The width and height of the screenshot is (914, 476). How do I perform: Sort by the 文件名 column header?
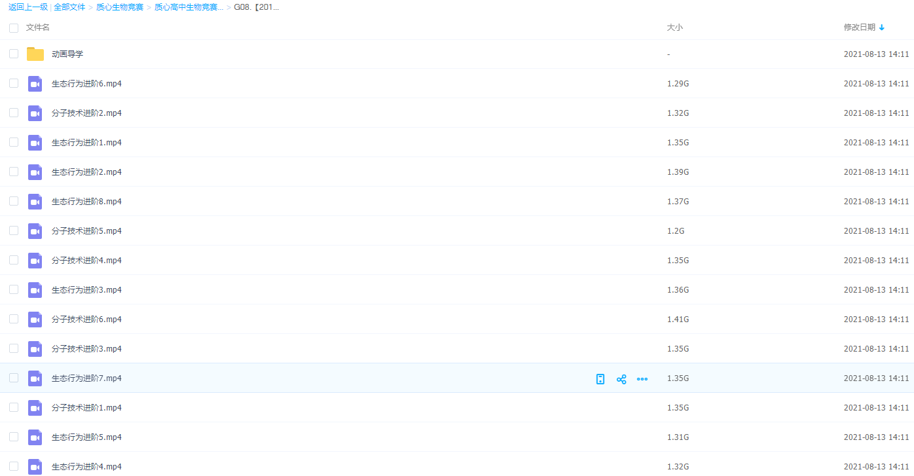pyautogui.click(x=38, y=27)
